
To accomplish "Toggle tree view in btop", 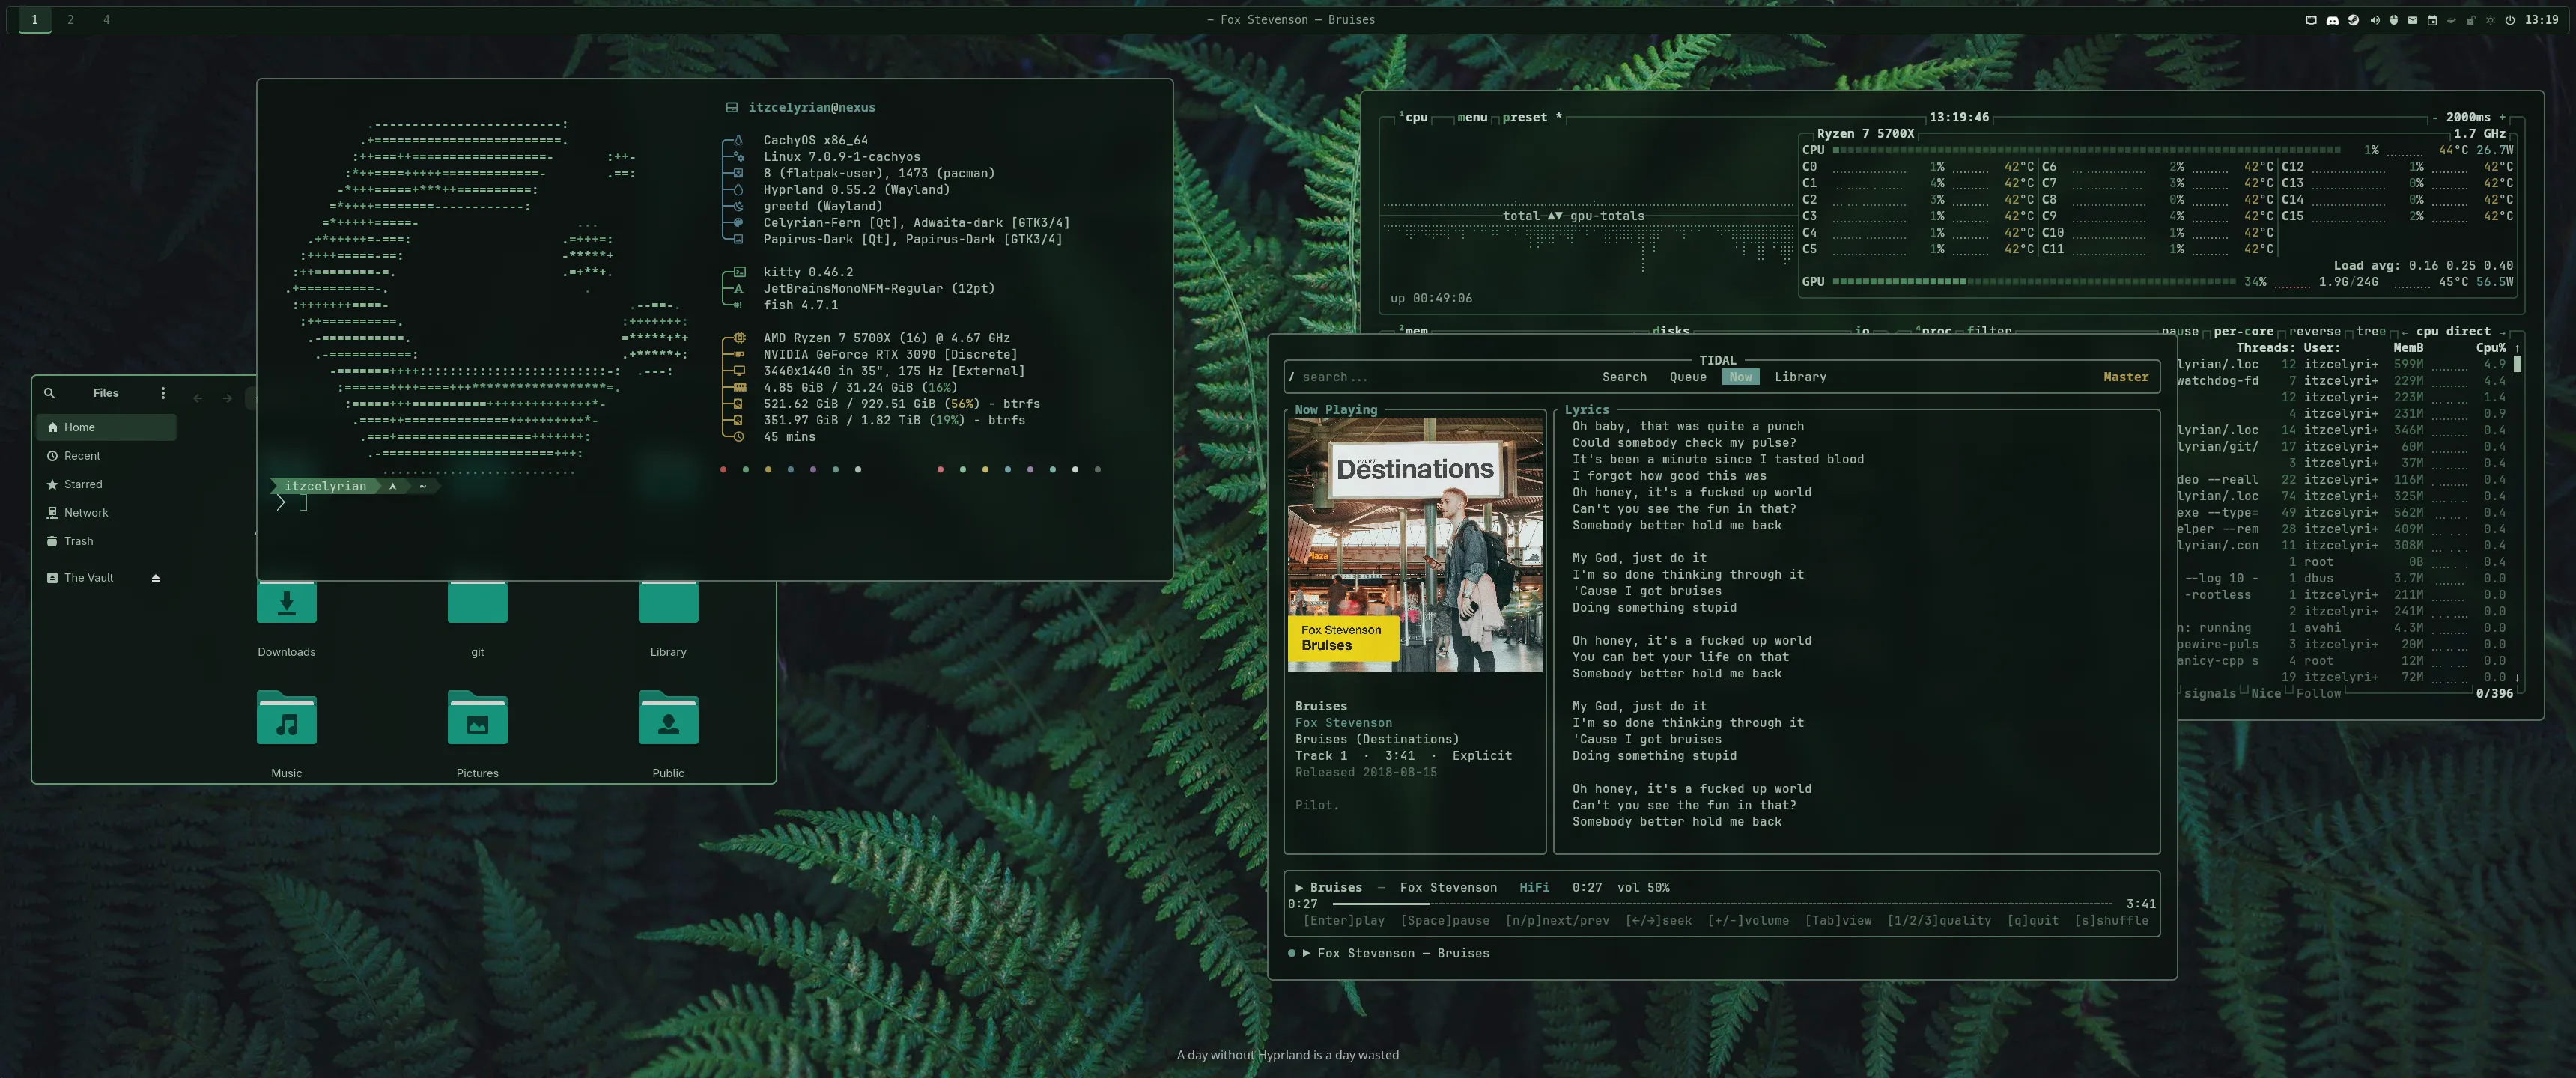I will click(x=2371, y=332).
